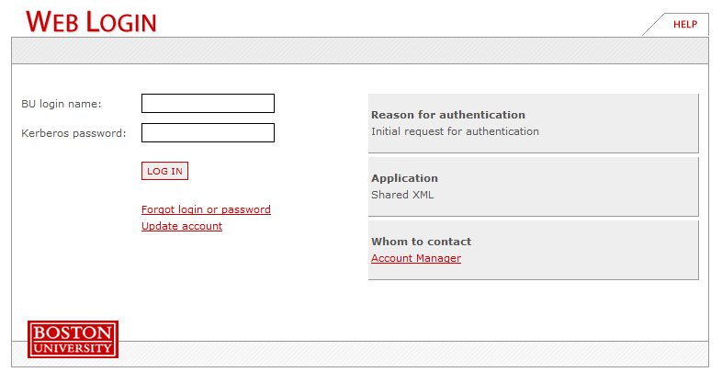
Task: Click into the Kerberos password field
Action: (x=208, y=133)
